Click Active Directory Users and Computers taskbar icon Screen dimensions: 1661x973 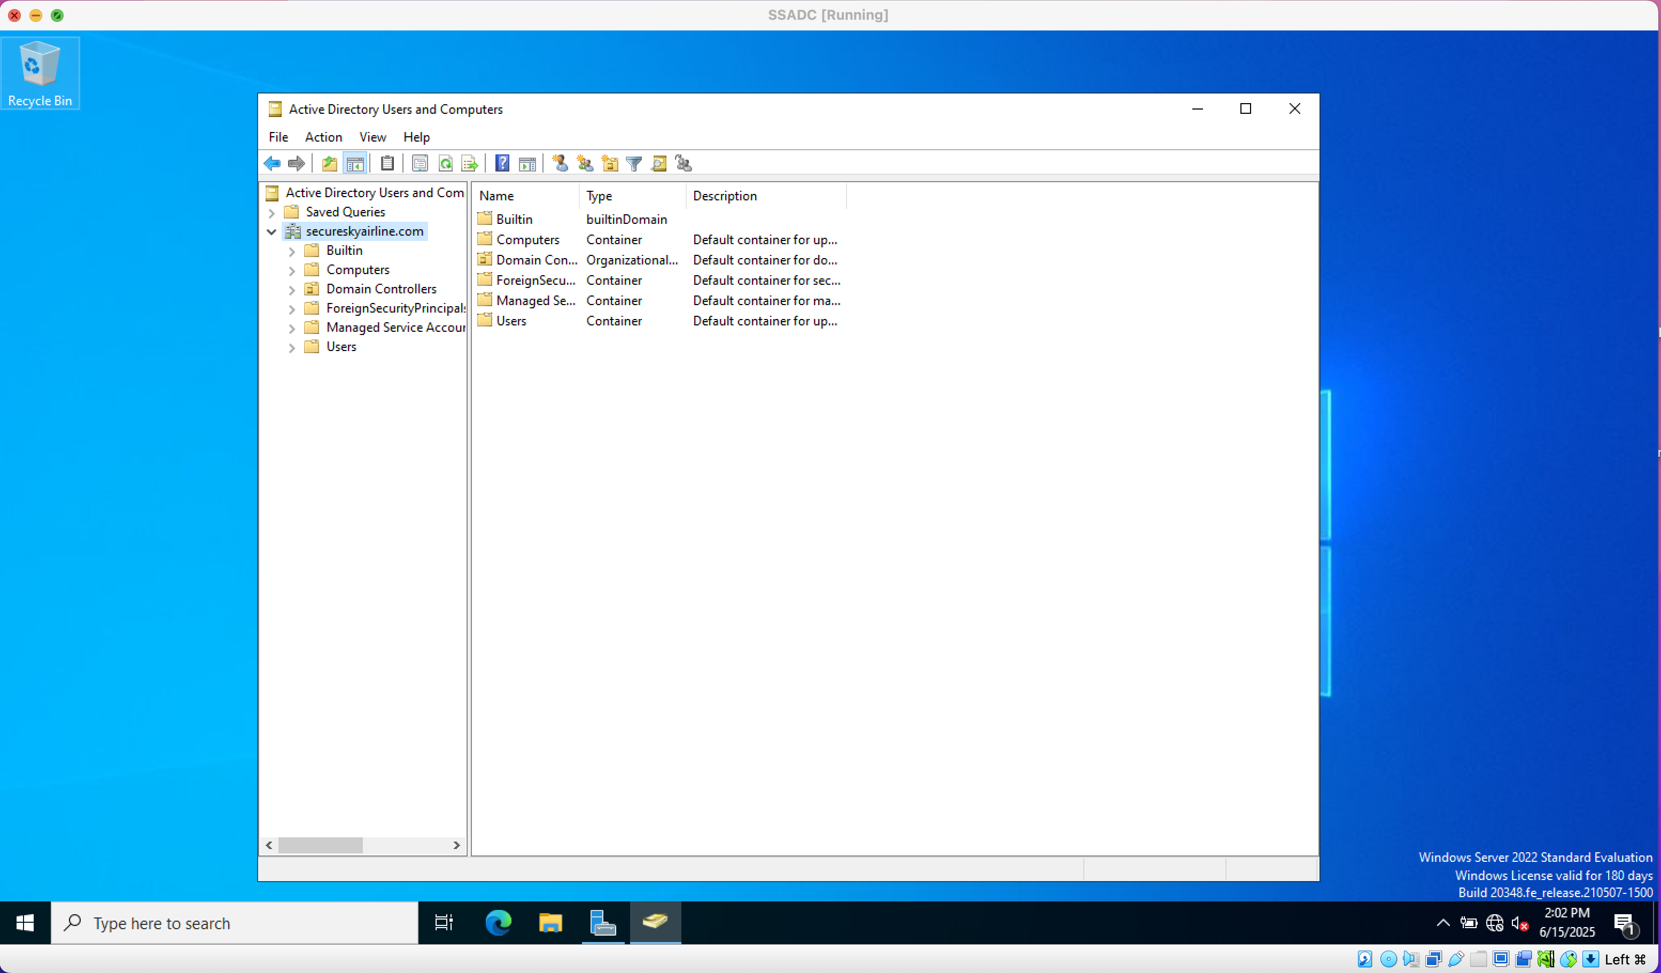655,923
